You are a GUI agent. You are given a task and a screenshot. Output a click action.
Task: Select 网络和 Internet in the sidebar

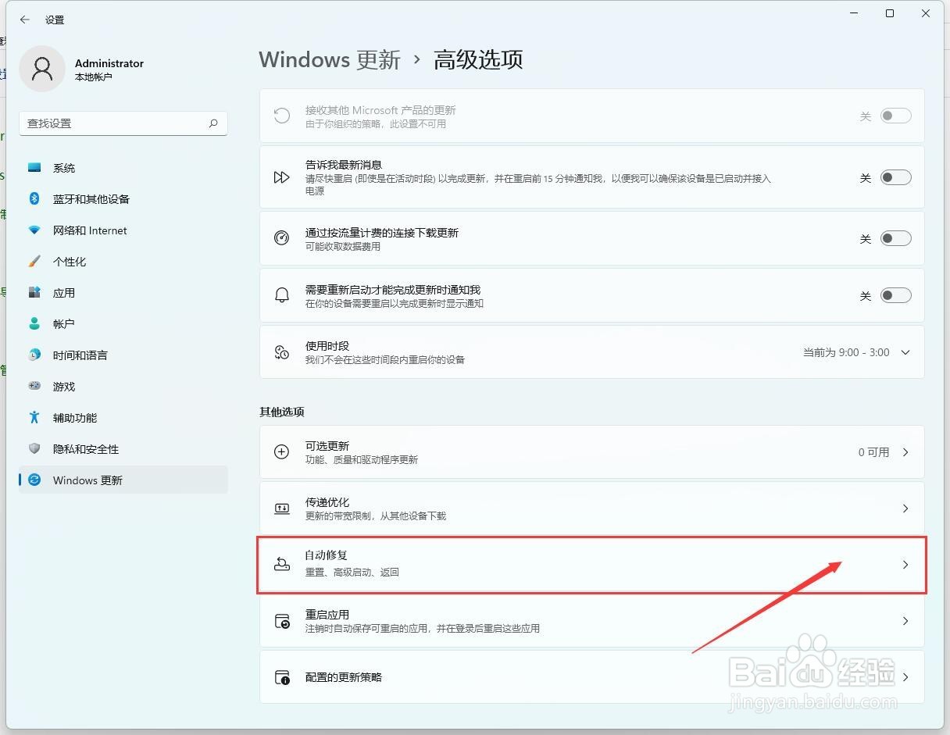(123, 230)
